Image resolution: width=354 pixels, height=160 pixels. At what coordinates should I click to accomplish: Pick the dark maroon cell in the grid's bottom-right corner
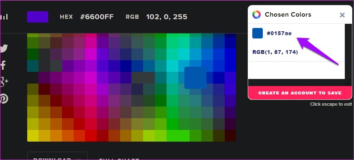230,136
